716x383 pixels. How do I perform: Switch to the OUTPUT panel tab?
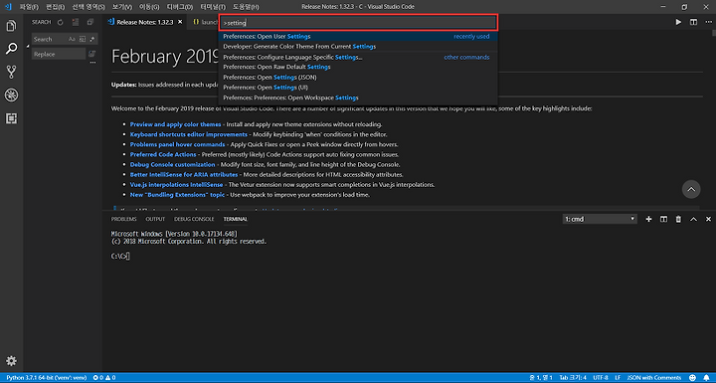click(x=155, y=219)
